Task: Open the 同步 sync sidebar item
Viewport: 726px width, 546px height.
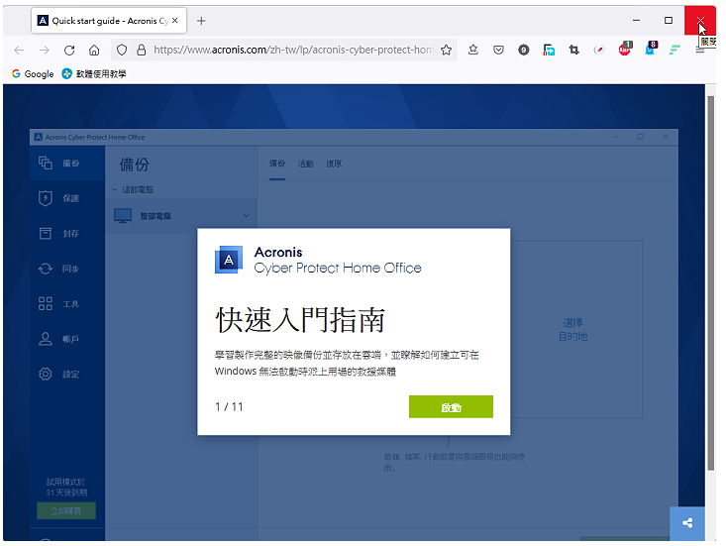Action: 67,269
